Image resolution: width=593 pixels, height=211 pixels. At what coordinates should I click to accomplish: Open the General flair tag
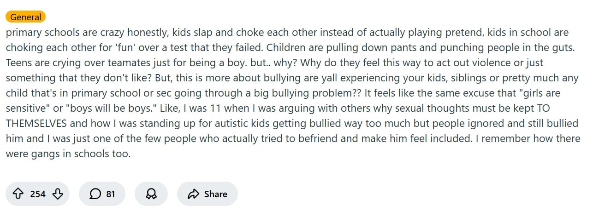click(26, 17)
